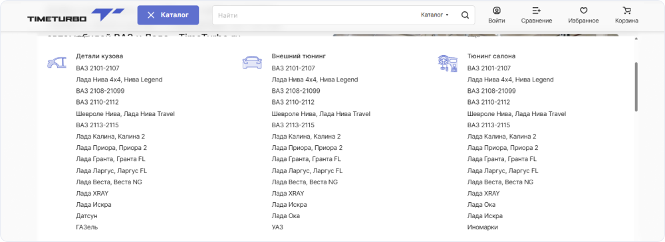This screenshot has height=242, width=665.
Task: Select Лада Ларгус under Тюнинг салона
Action: pos(503,171)
